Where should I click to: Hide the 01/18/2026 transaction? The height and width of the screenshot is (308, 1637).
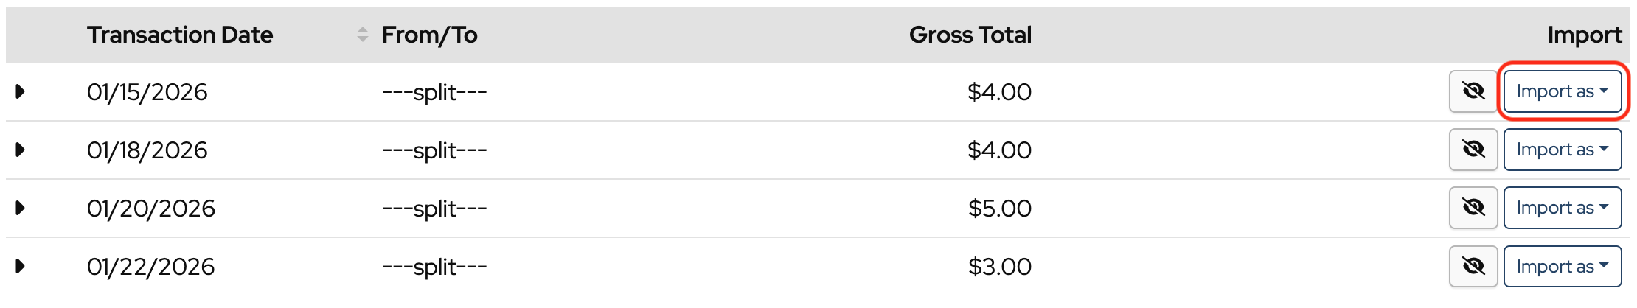point(1473,150)
